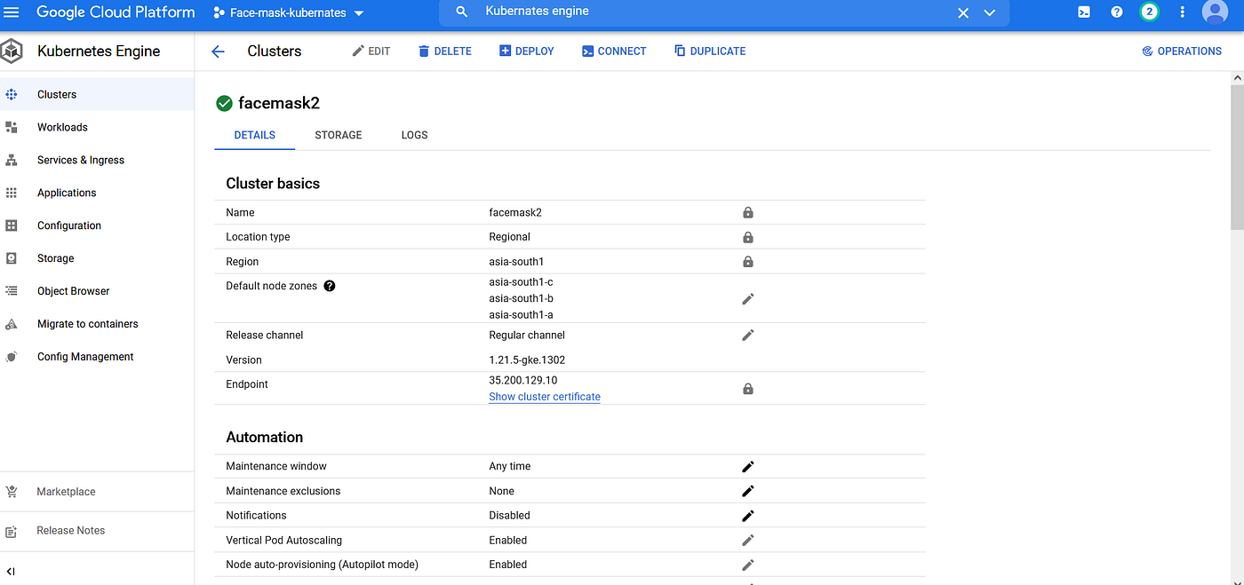The image size is (1244, 585).
Task: Click the Kubernetes Engine hexagon logo
Action: tap(12, 51)
